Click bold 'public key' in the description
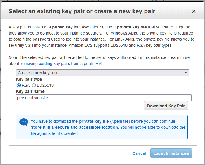Image resolution: width=205 pixels, height=165 pixels. [62, 27]
